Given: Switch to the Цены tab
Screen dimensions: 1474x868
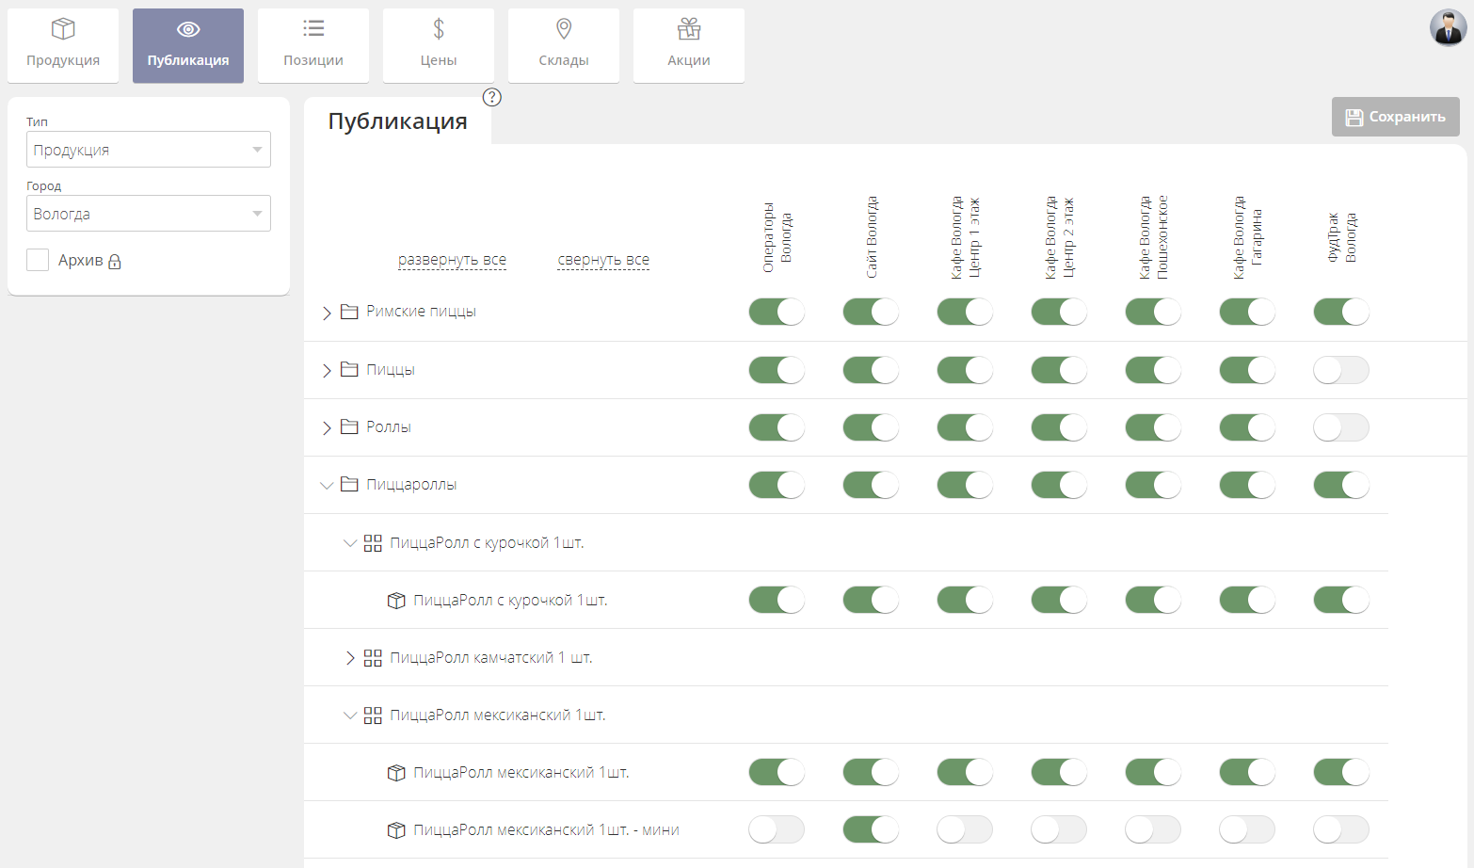Looking at the screenshot, I should 438,45.
